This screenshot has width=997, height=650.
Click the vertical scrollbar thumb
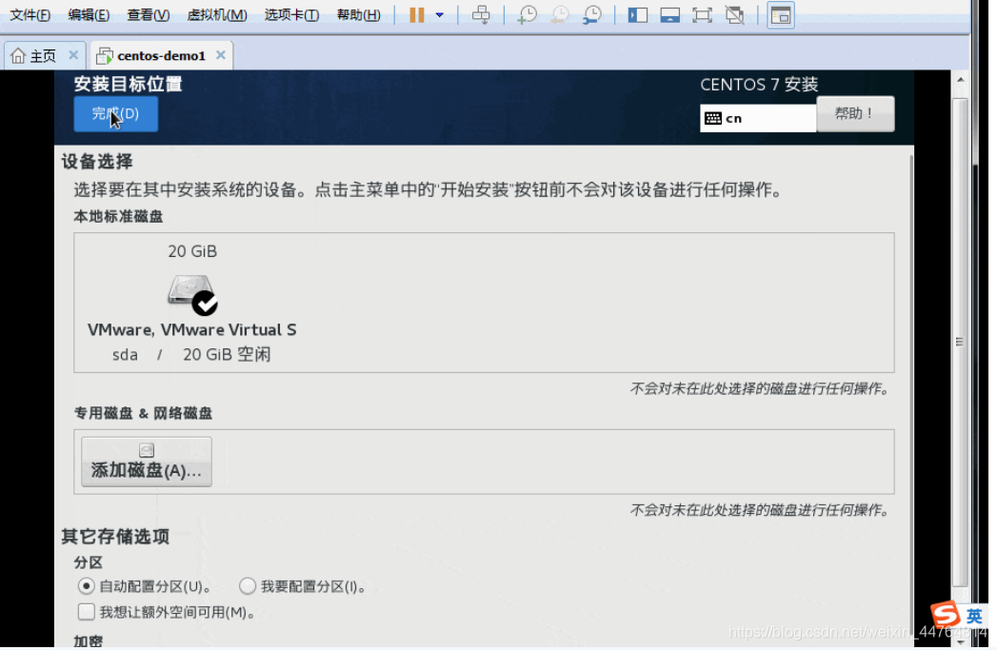click(960, 342)
